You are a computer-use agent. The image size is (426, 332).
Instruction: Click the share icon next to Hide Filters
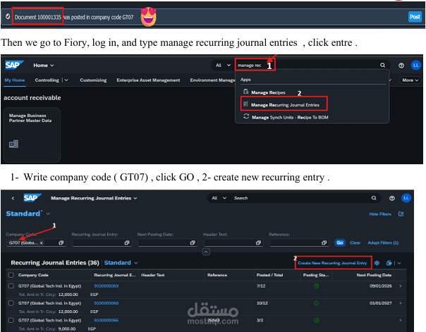pyautogui.click(x=401, y=214)
